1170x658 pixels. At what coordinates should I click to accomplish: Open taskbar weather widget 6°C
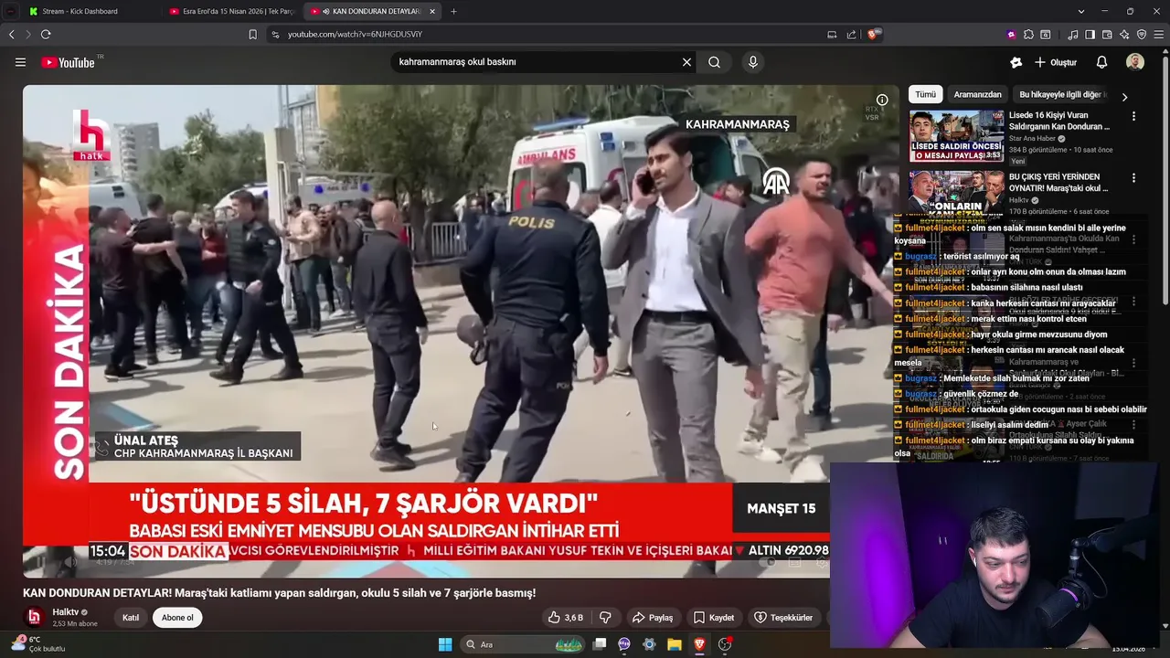tap(37, 644)
